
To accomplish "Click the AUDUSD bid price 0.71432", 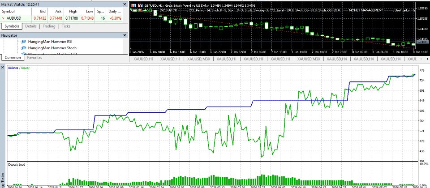I will [x=40, y=18].
